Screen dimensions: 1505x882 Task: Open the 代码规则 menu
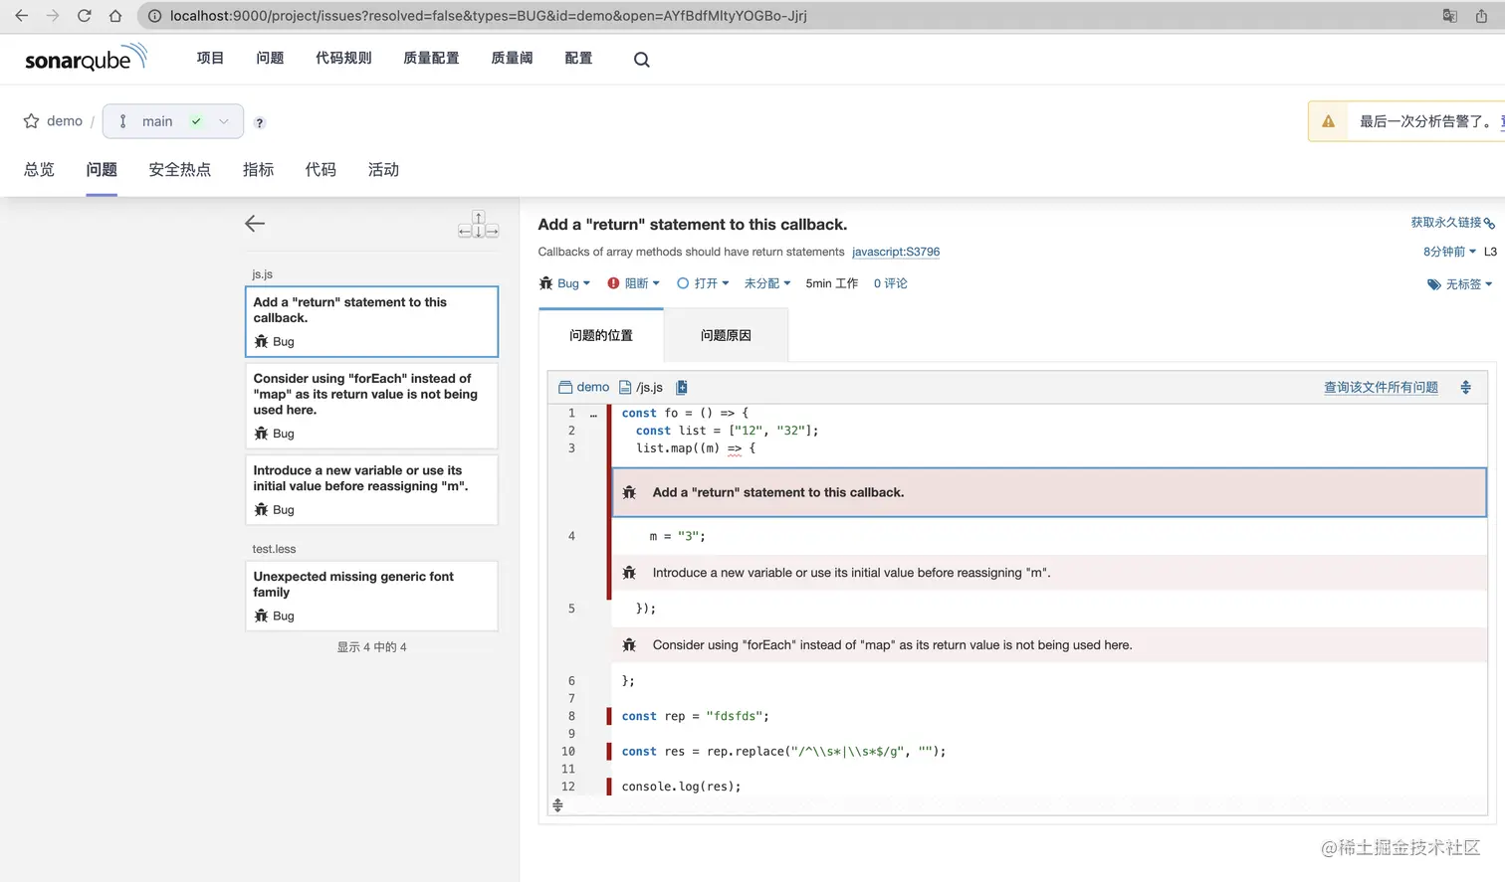343,59
